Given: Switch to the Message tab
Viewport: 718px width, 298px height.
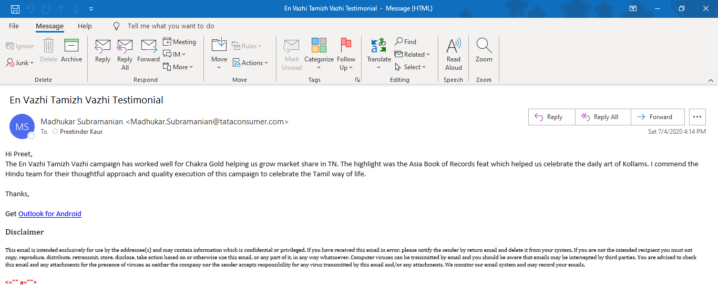Looking at the screenshot, I should click(x=50, y=26).
